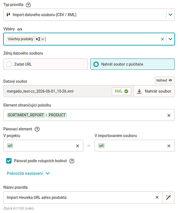
Task: Click the import arrows icon in Typ pravidla
Action: click(8, 14)
